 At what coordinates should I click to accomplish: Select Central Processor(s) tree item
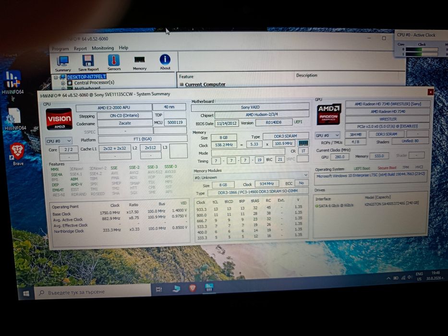coord(94,83)
